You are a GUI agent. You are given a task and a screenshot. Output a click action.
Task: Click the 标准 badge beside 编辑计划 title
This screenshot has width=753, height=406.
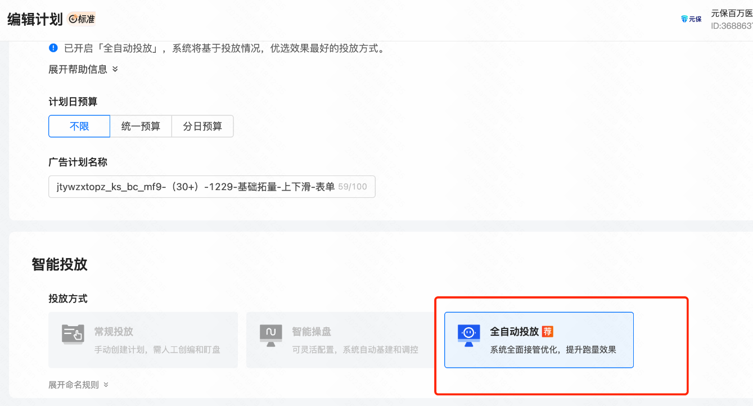click(81, 19)
